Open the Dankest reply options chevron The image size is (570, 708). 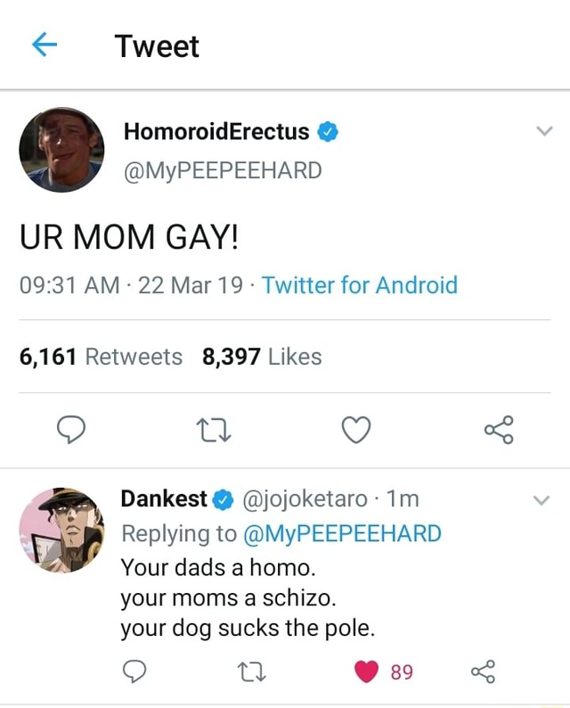click(541, 500)
